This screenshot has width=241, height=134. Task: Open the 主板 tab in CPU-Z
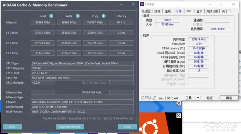pos(168,11)
